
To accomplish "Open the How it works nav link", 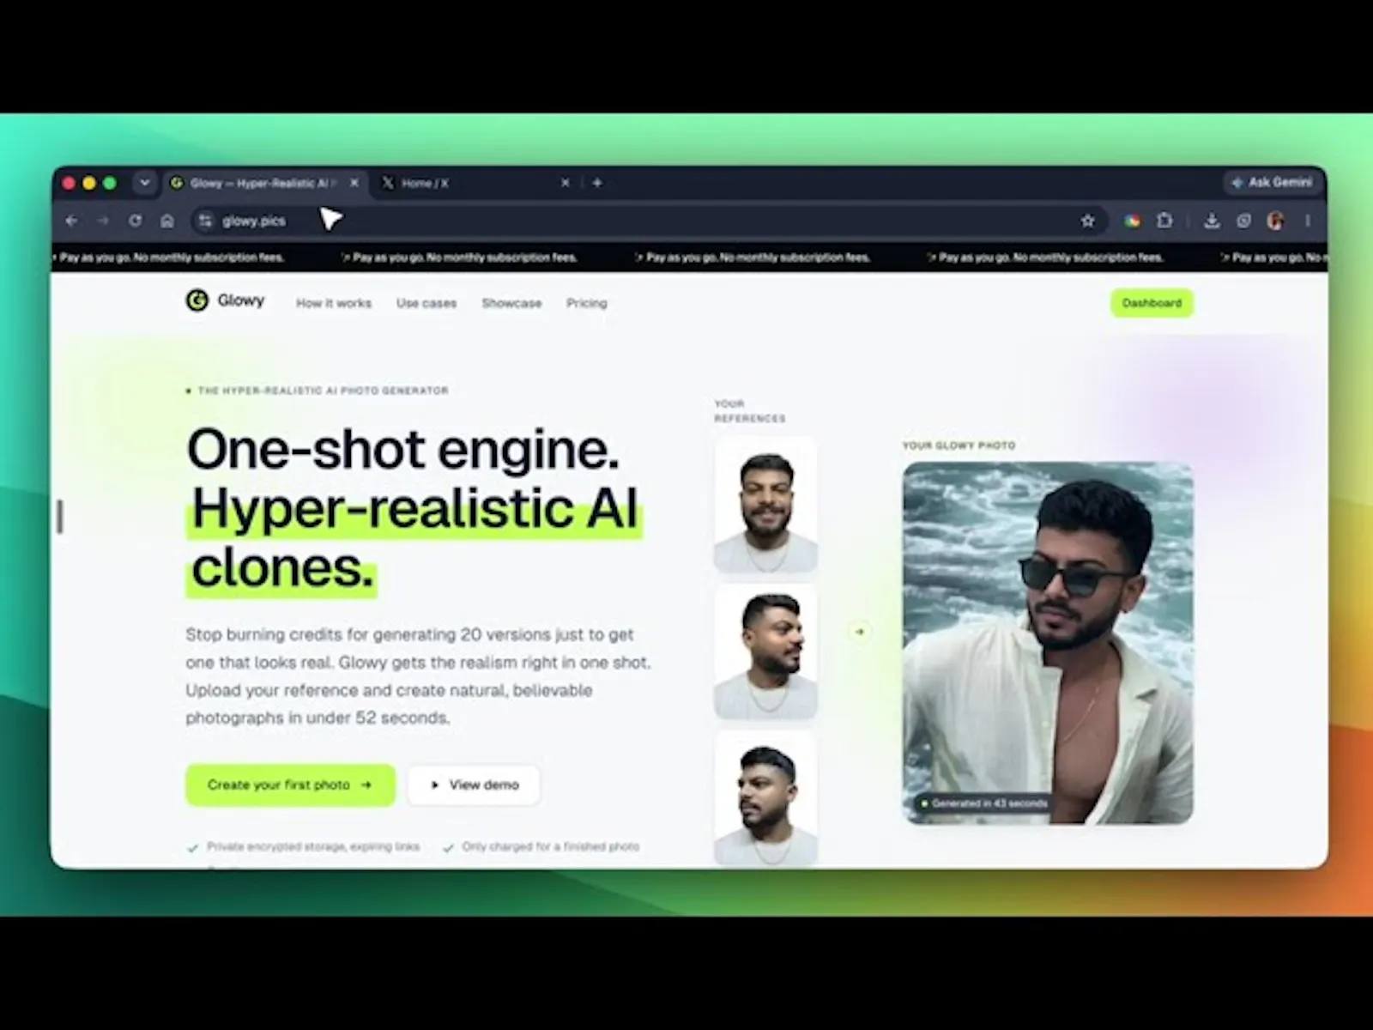I will pos(334,303).
